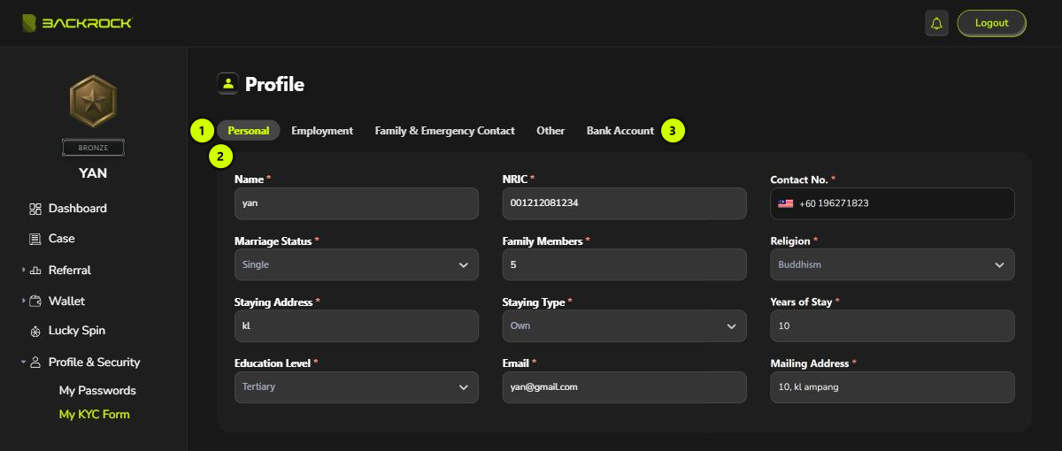Open Family & Emergency Contact tab
This screenshot has width=1062, height=451.
coord(444,131)
